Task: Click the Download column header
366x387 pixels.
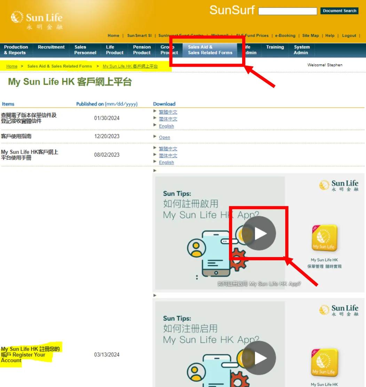Action: [164, 104]
